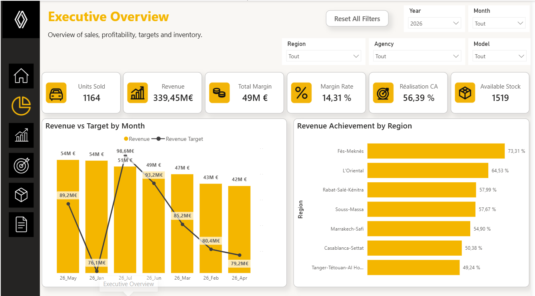Click the Revenue vs Target by Month title
Viewport: 535px width, 296px height.
[95, 126]
